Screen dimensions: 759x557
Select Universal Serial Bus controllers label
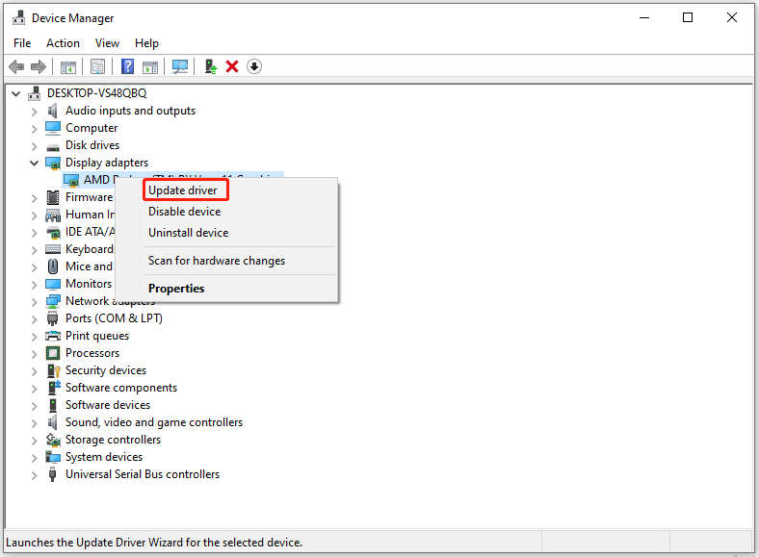pos(143,474)
